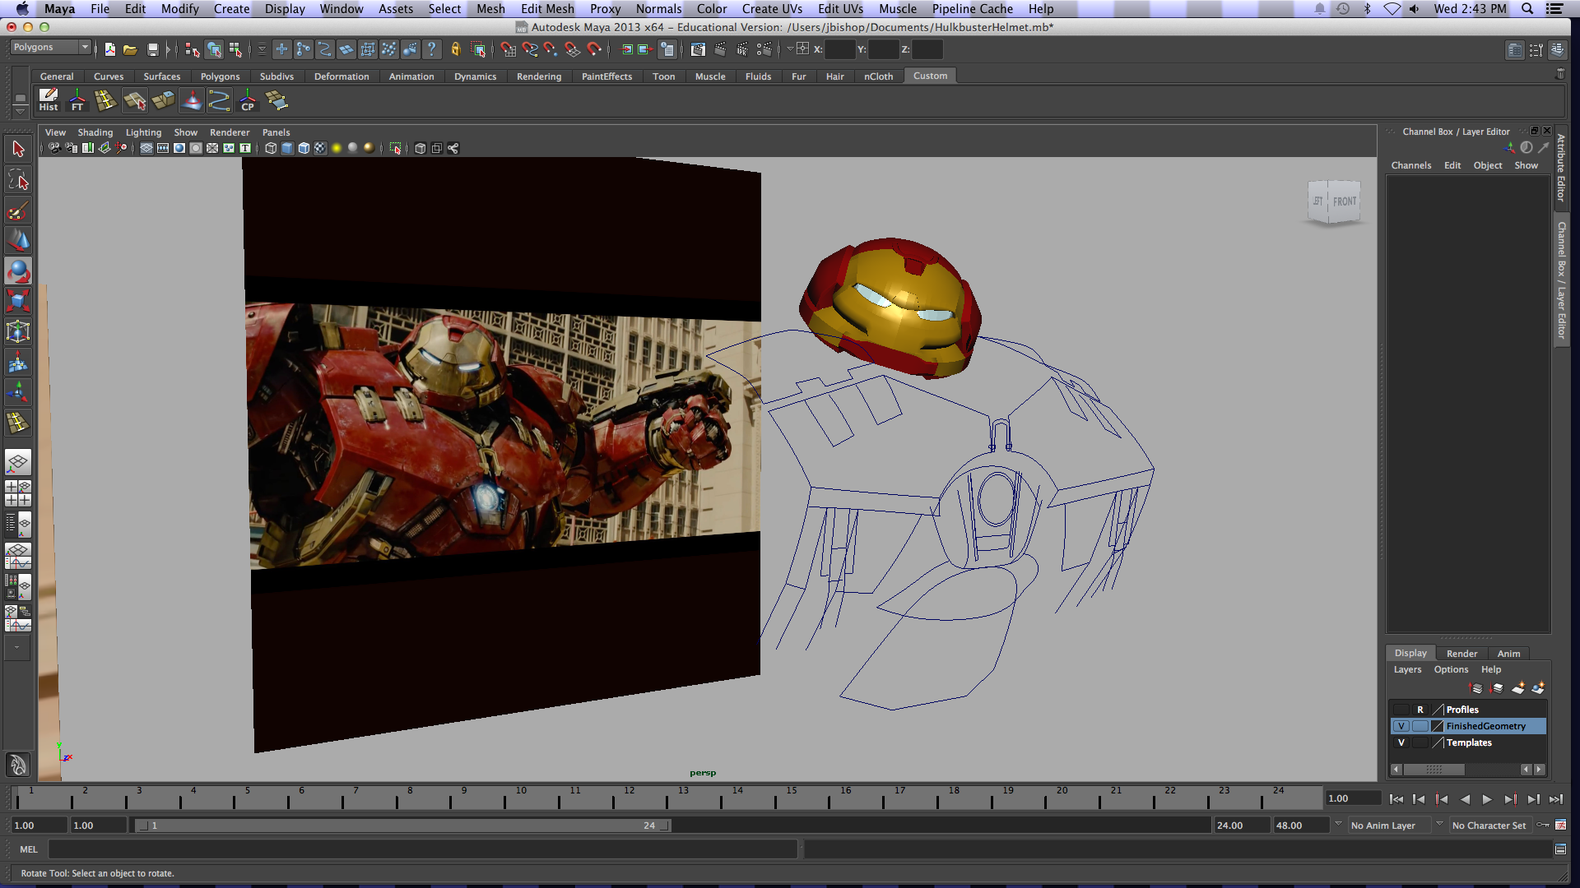The width and height of the screenshot is (1580, 888).
Task: Toggle textured display checkered icon
Action: [x=320, y=148]
